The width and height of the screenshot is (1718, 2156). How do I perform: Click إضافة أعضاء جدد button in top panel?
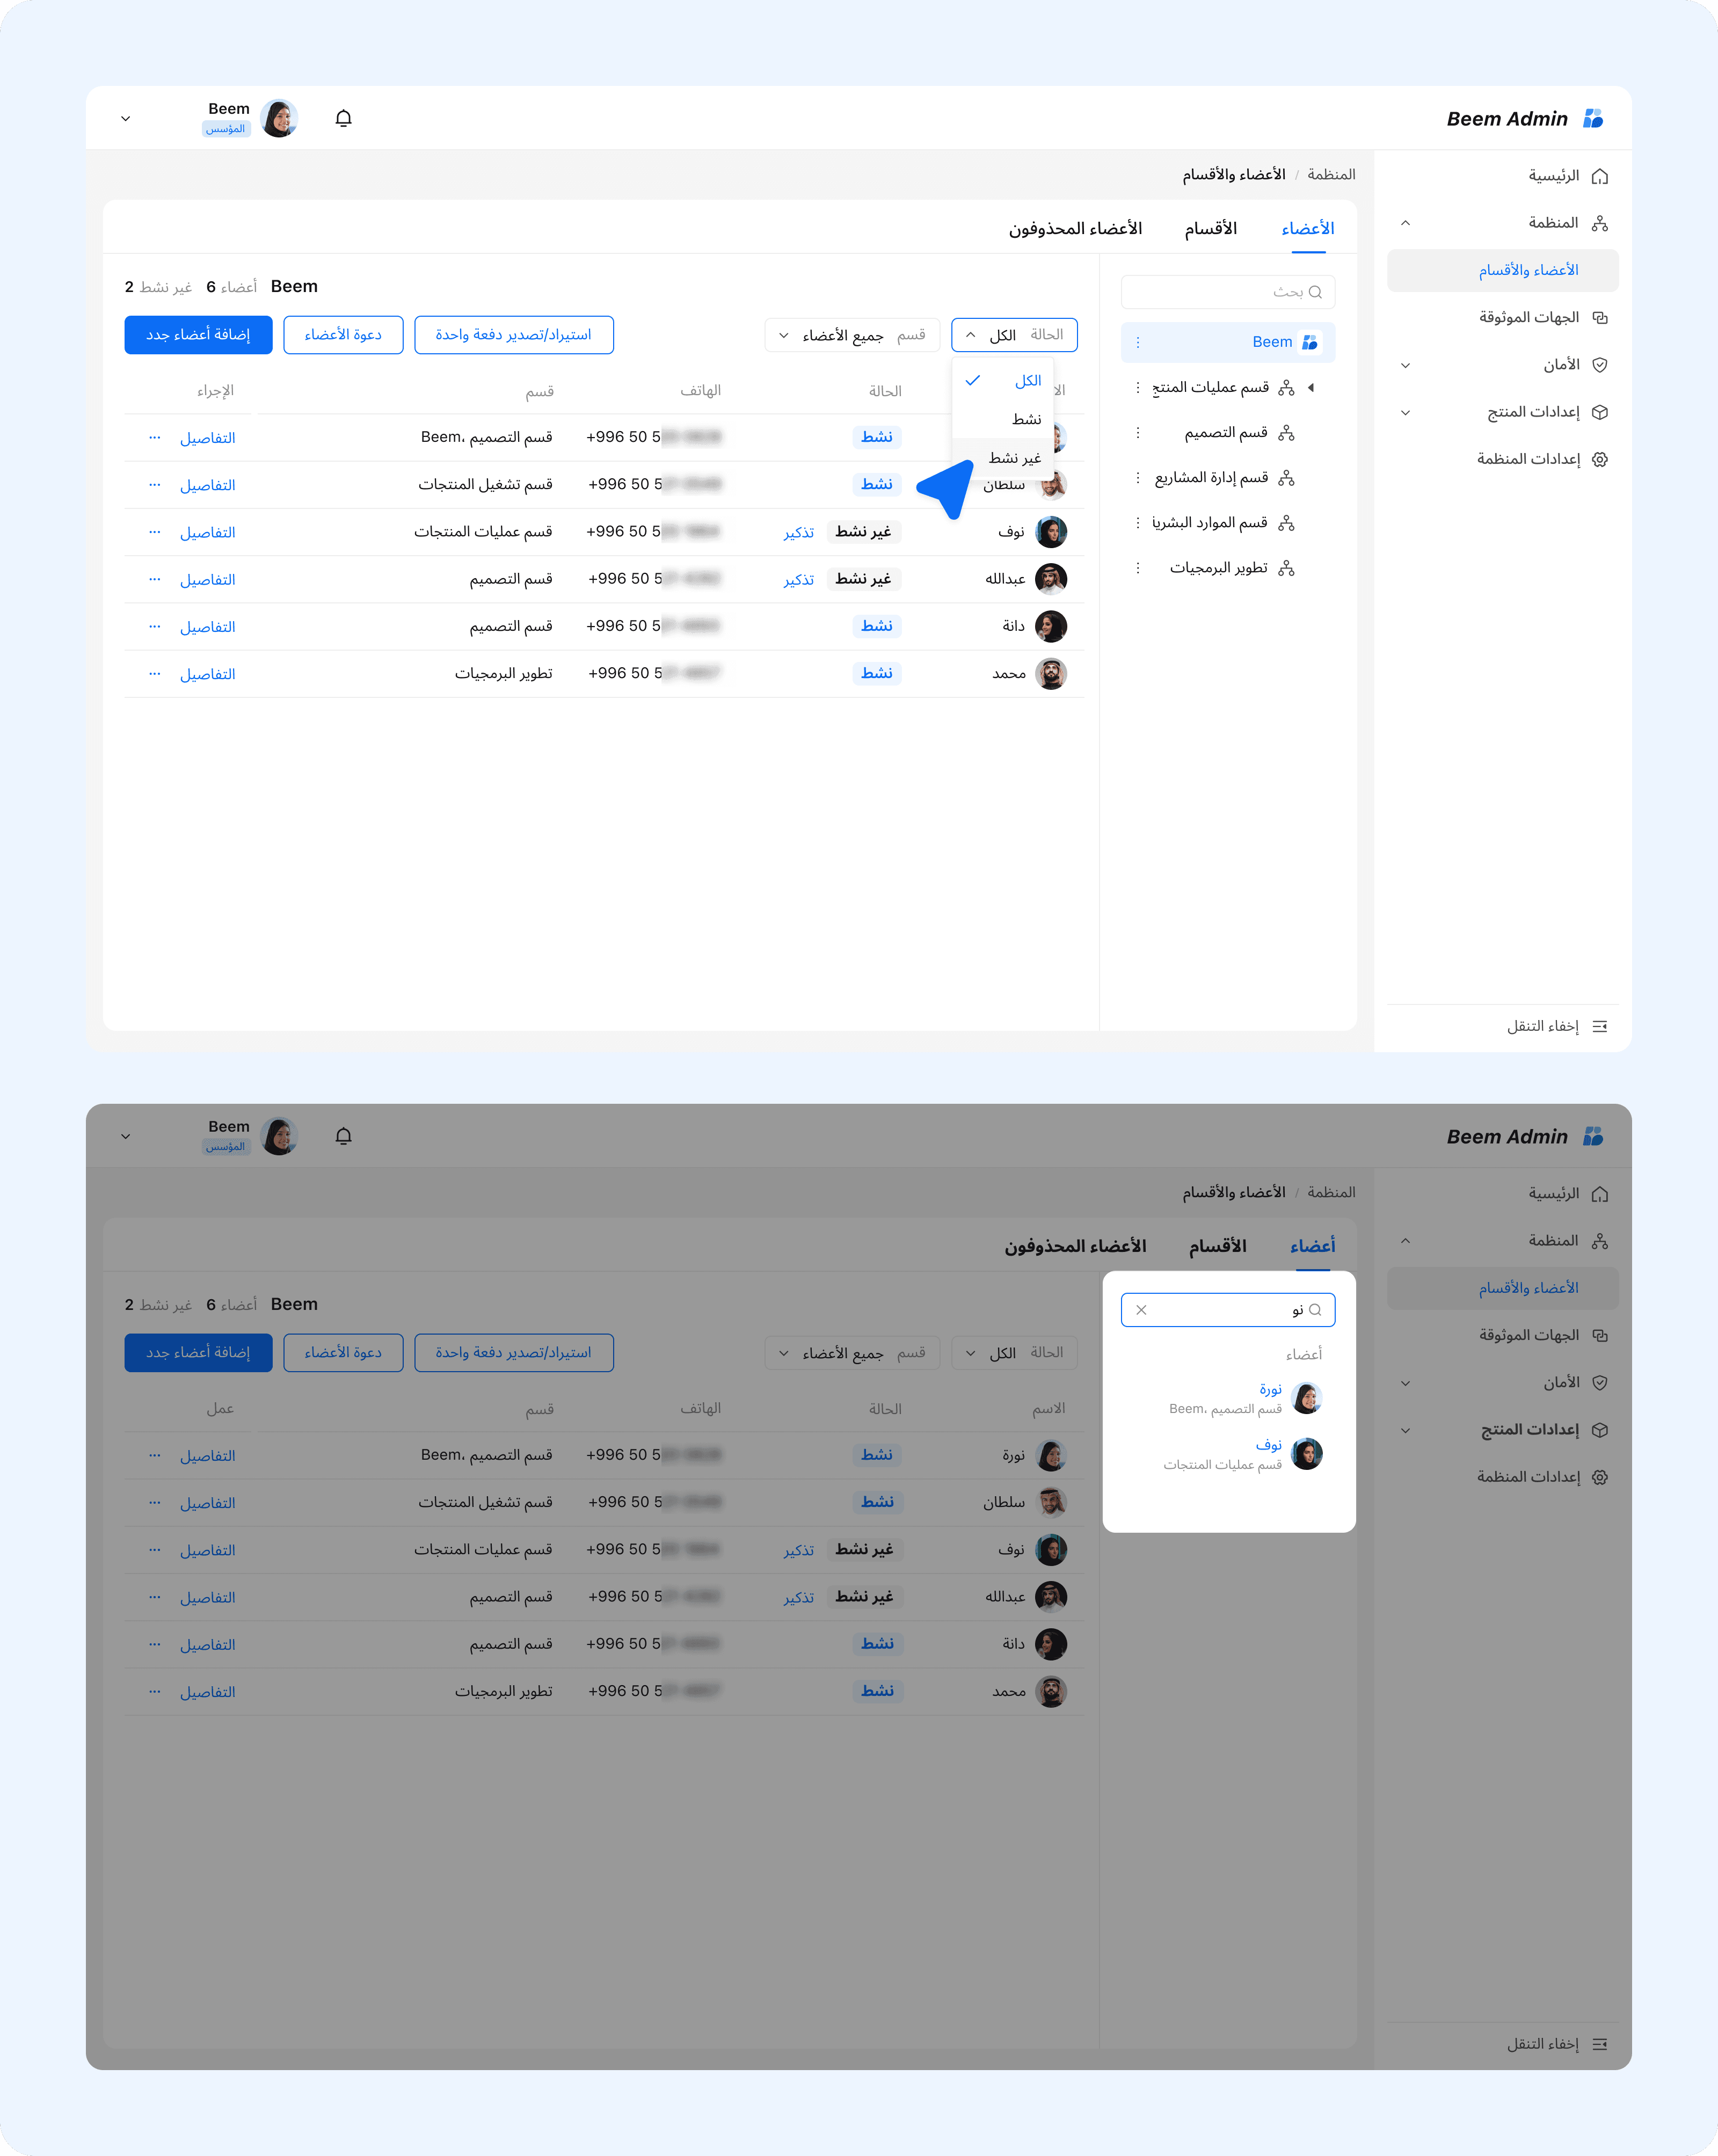[198, 335]
